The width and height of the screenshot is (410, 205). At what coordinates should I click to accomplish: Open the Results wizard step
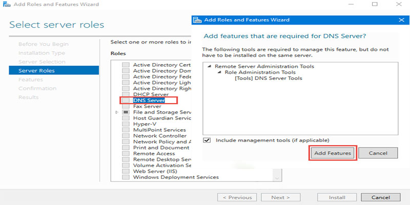coord(28,97)
